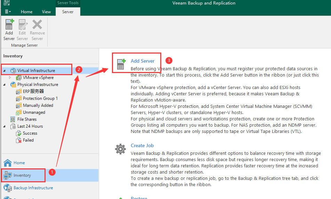This screenshot has height=199, width=331.
Task: Click the Home house icon in navigation pane
Action: point(8,163)
